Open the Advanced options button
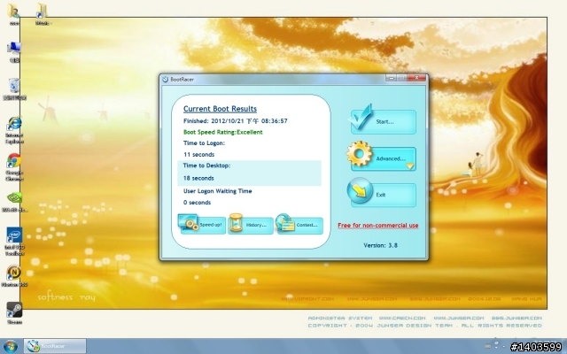This screenshot has height=354, width=567. 384,159
